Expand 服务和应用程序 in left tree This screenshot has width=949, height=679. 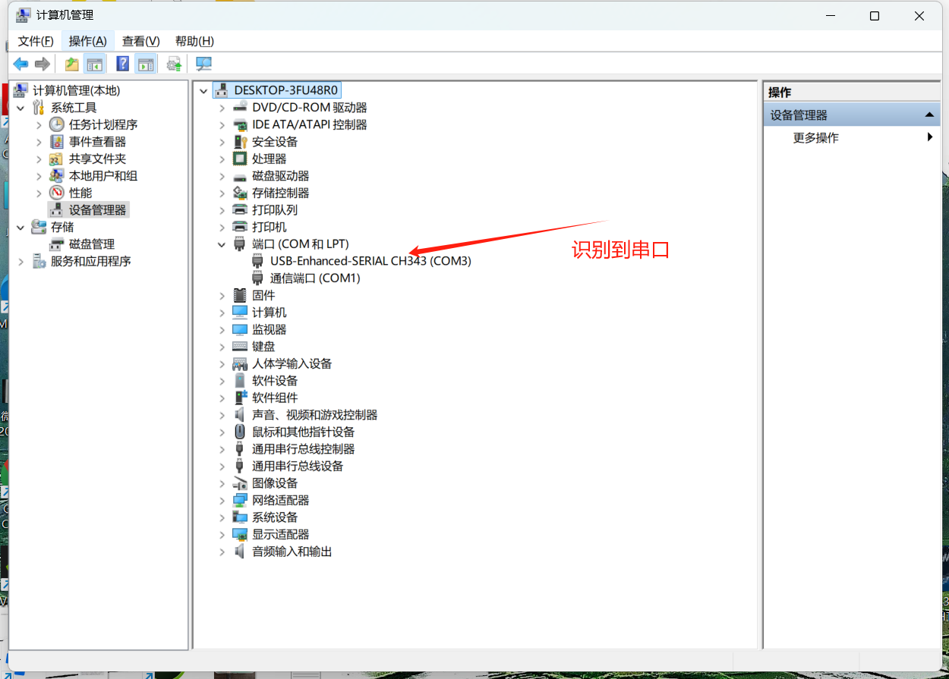pos(20,262)
